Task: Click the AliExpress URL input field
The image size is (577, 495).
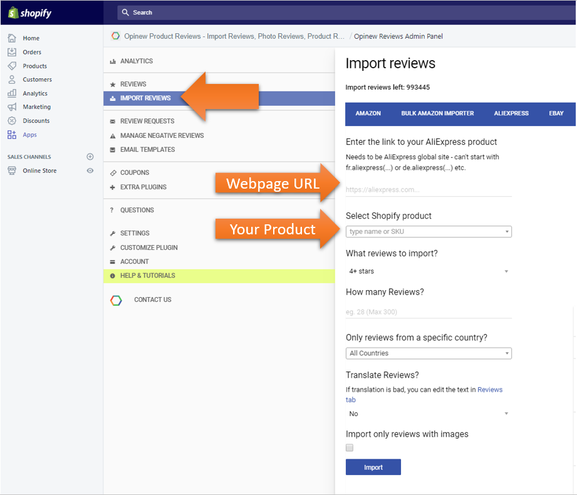Action: pos(429,189)
